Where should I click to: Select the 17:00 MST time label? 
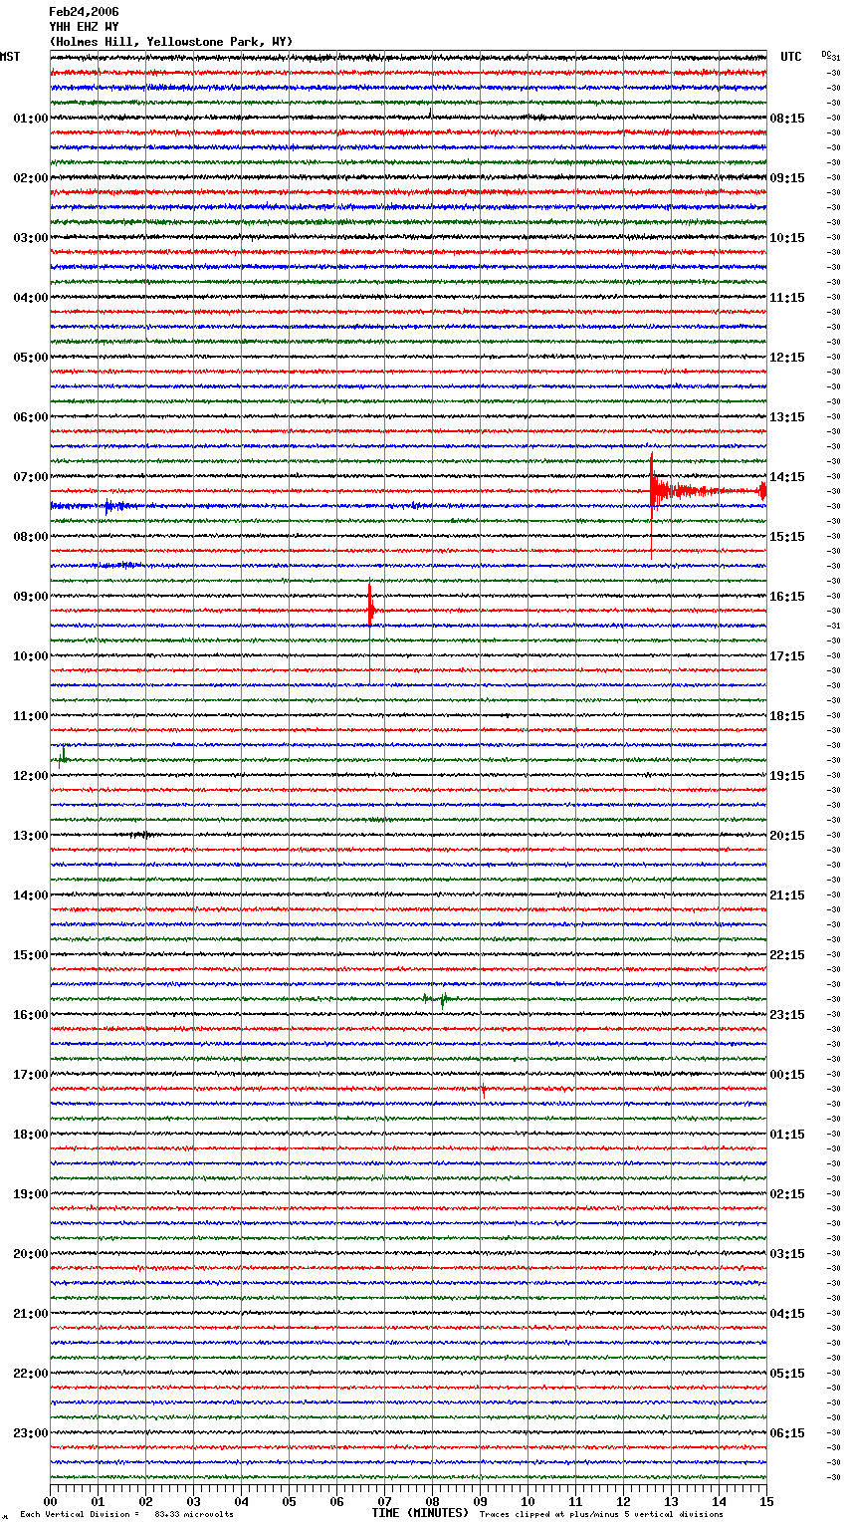click(x=30, y=1075)
